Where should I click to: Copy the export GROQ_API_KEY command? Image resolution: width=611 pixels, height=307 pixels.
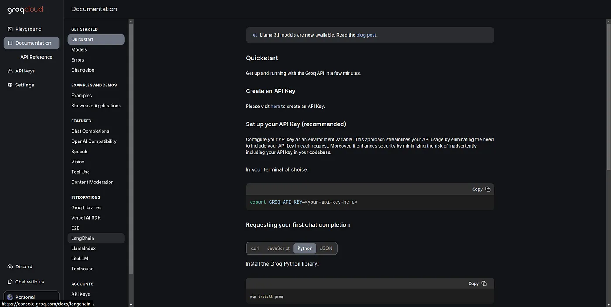(x=481, y=190)
